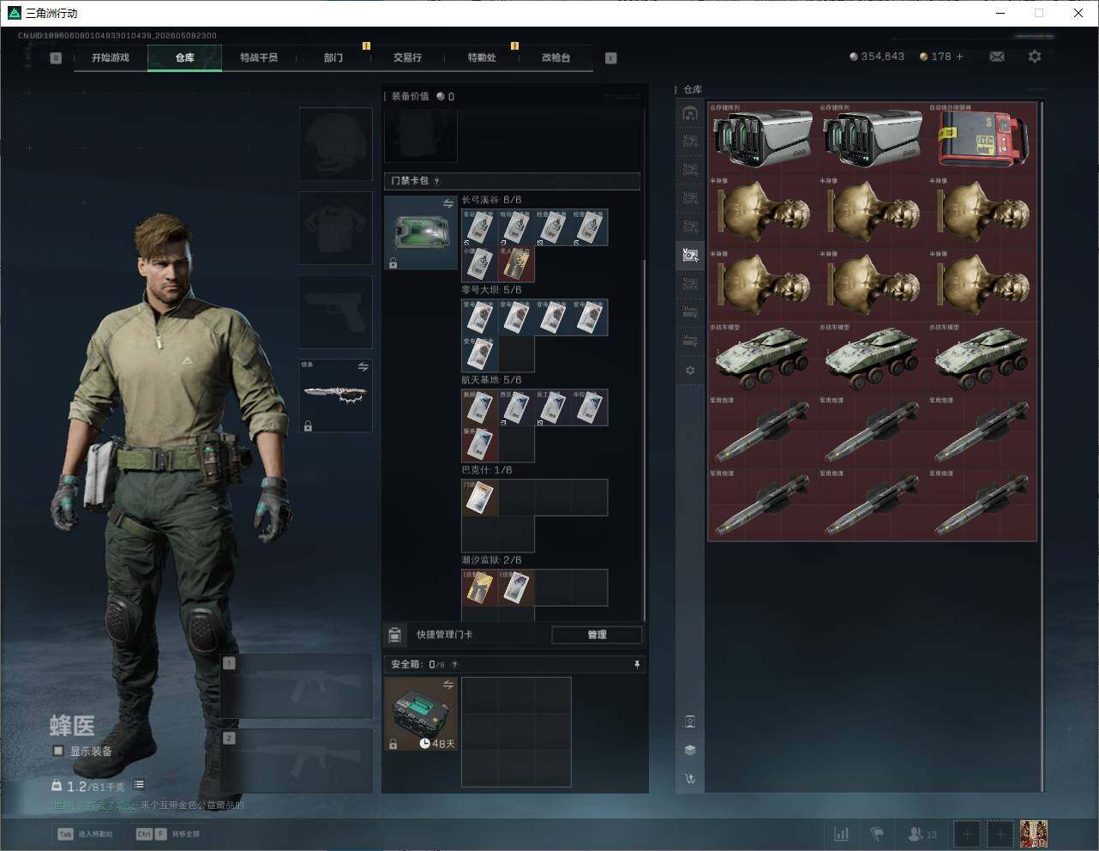Image resolution: width=1099 pixels, height=851 pixels.
Task: Click the 巴克什: 1/6 label
Action: (486, 470)
